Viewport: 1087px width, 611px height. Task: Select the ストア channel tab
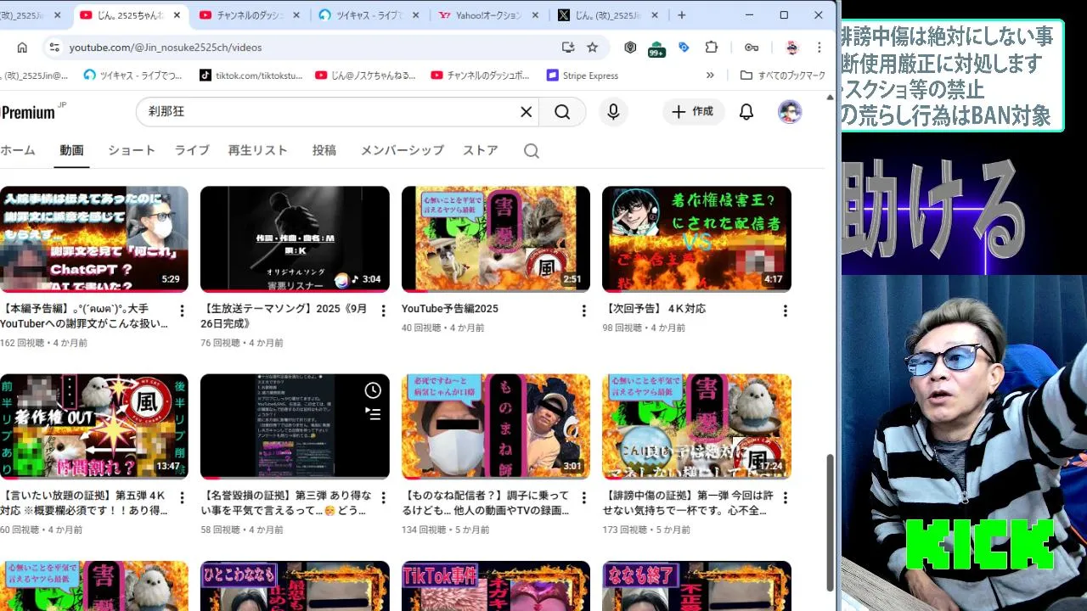pyautogui.click(x=481, y=150)
